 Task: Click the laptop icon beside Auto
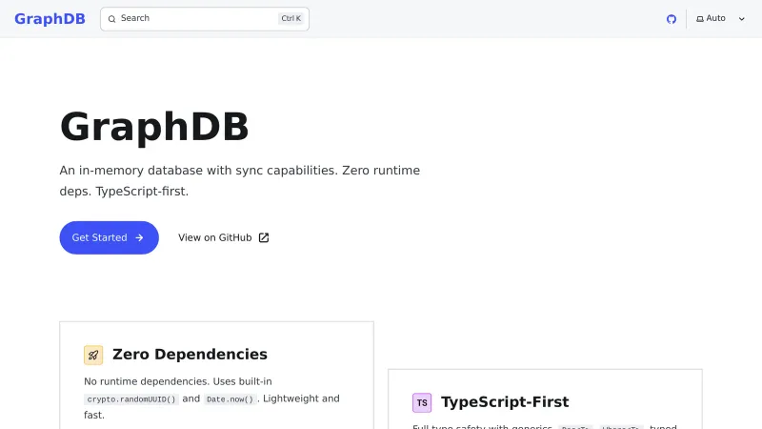[700, 19]
